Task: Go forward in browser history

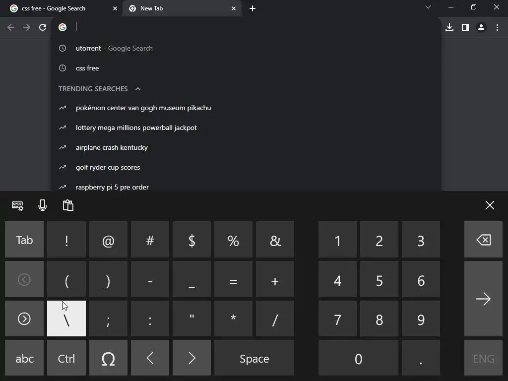Action: coord(27,28)
